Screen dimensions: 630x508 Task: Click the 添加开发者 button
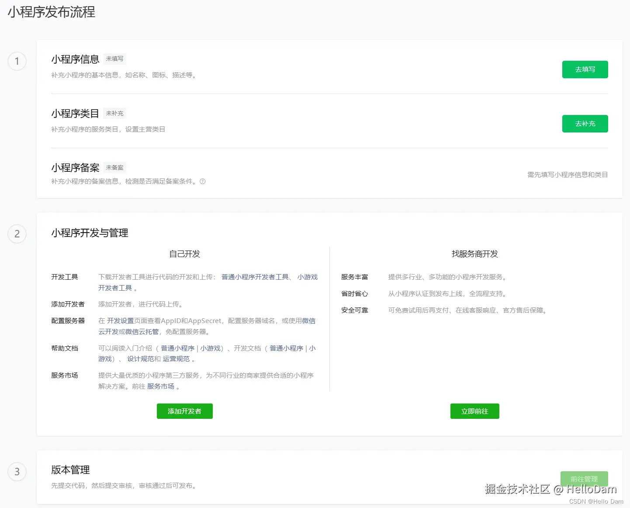click(x=184, y=411)
